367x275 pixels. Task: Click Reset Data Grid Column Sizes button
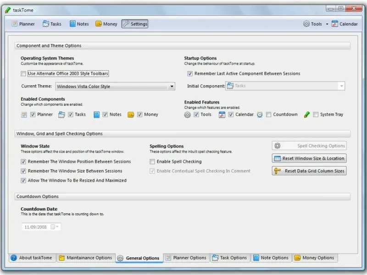[x=309, y=171]
